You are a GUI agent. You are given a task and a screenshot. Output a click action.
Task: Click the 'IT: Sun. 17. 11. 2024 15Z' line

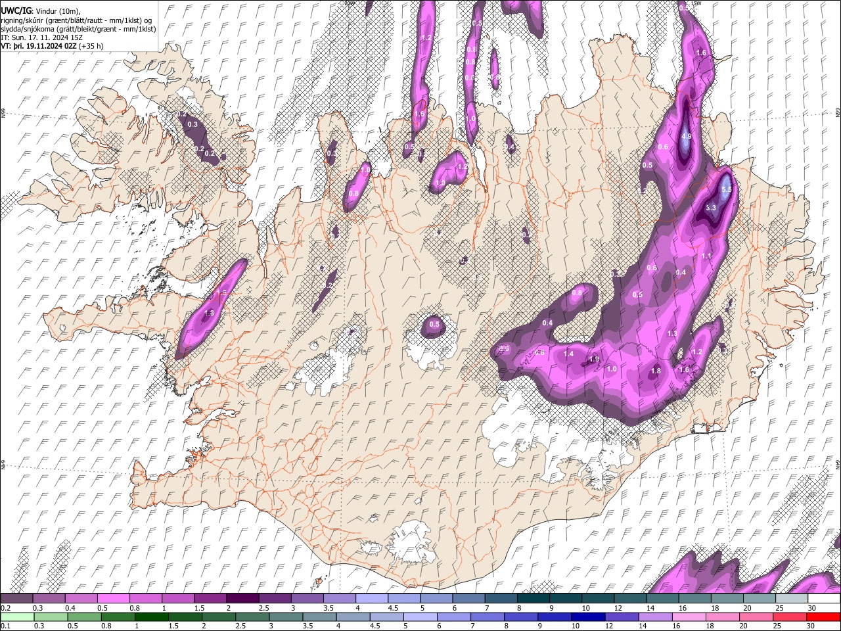tap(41, 38)
